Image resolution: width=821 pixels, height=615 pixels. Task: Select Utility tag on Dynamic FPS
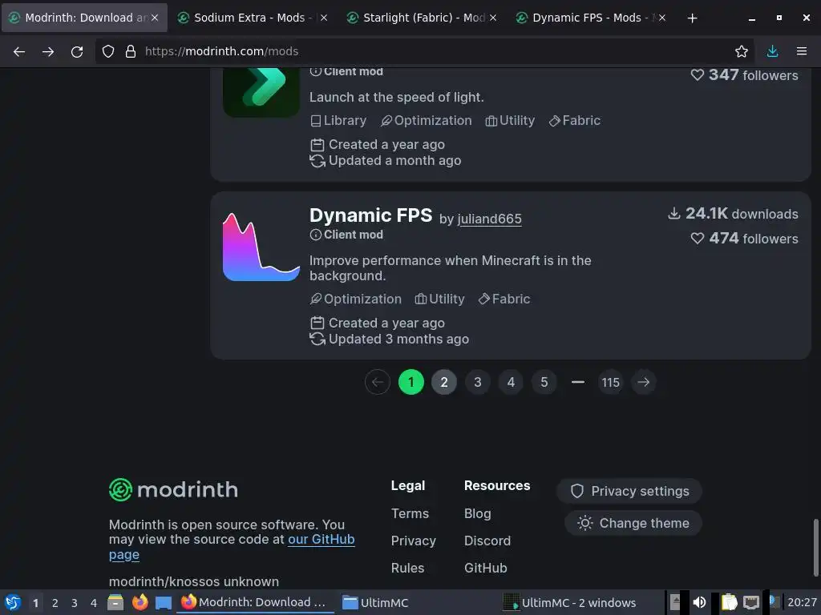[x=440, y=299]
